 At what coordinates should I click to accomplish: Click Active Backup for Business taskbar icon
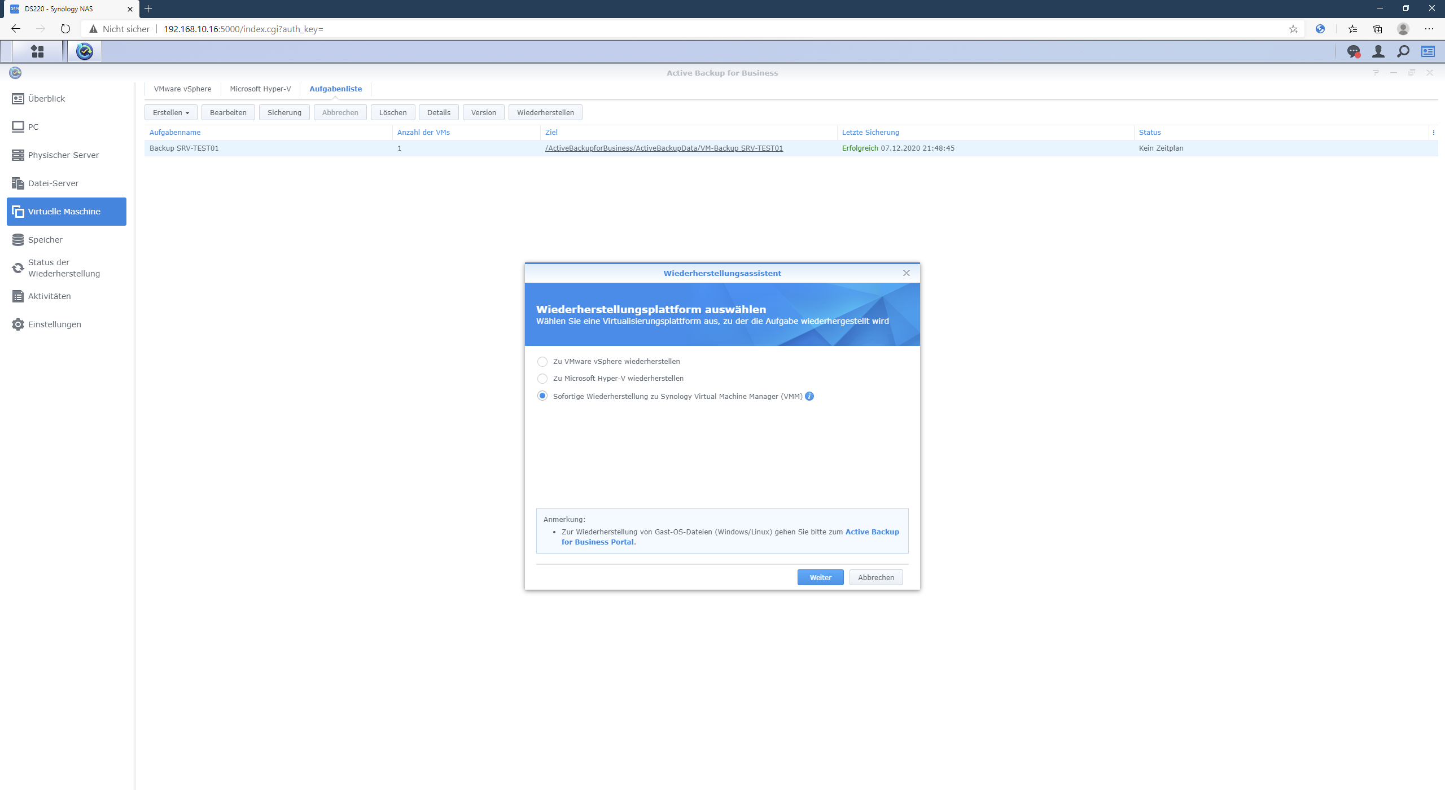coord(85,51)
